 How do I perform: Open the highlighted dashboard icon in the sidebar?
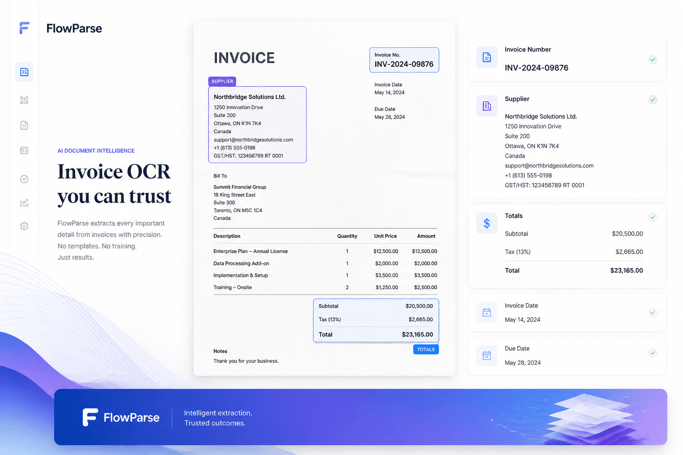click(24, 72)
